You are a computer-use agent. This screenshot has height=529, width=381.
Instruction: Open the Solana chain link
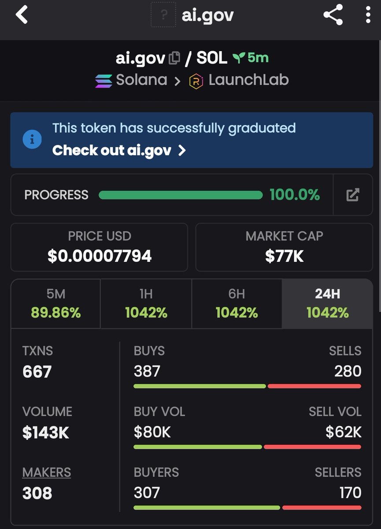pyautogui.click(x=131, y=81)
